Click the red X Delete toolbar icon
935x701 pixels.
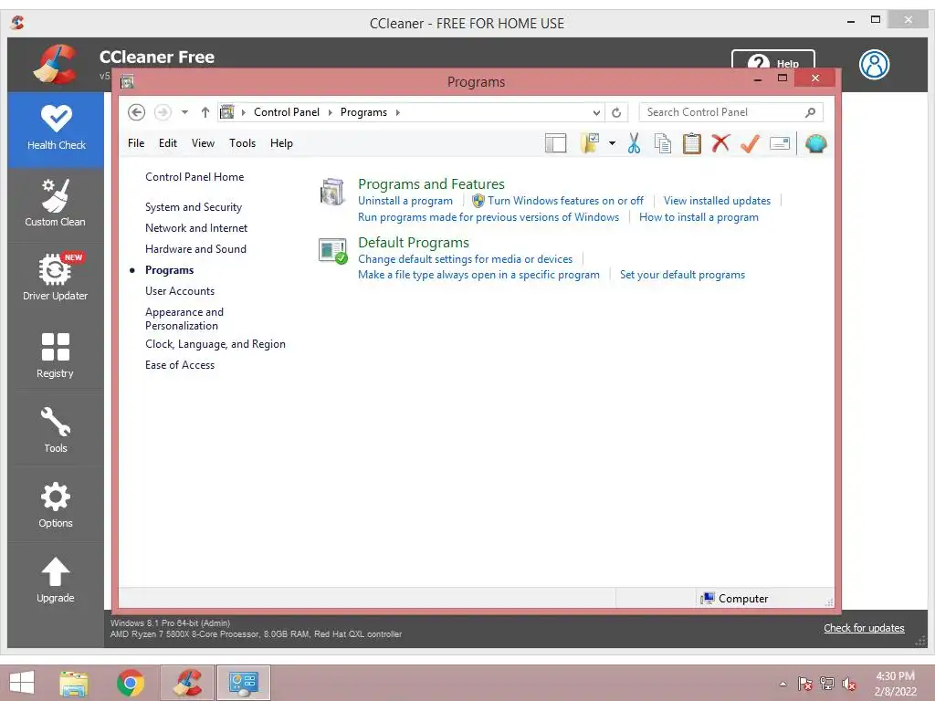point(720,143)
